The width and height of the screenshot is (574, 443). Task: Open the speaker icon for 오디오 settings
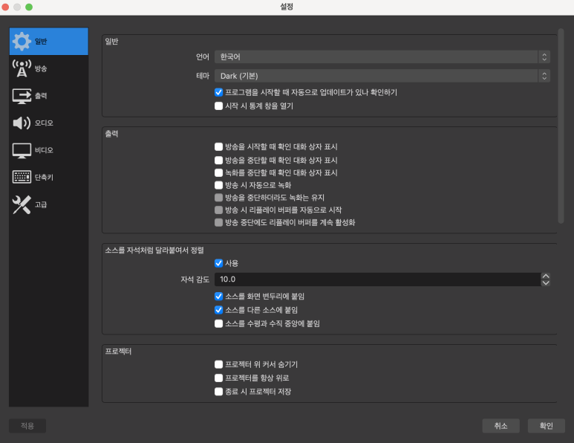[22, 123]
